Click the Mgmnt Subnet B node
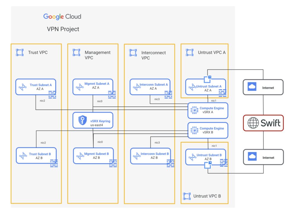 93,156
